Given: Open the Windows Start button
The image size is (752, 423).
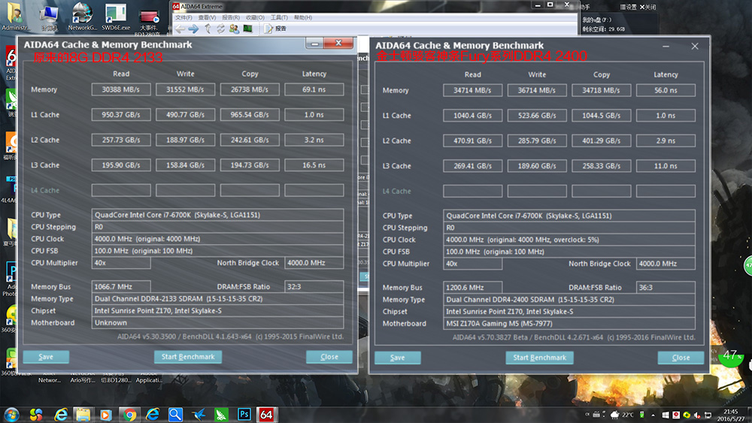Looking at the screenshot, I should click(11, 415).
